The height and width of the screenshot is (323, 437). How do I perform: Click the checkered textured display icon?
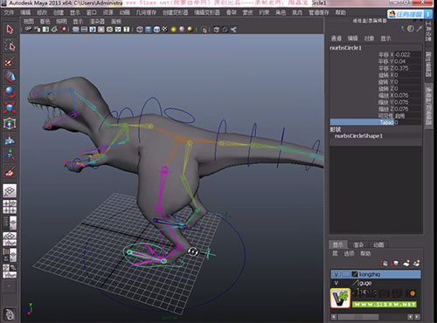[165, 30]
